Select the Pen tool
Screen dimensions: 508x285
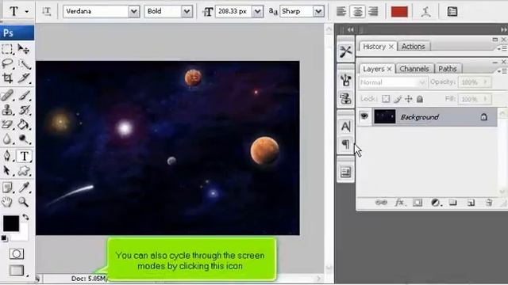coord(7,156)
